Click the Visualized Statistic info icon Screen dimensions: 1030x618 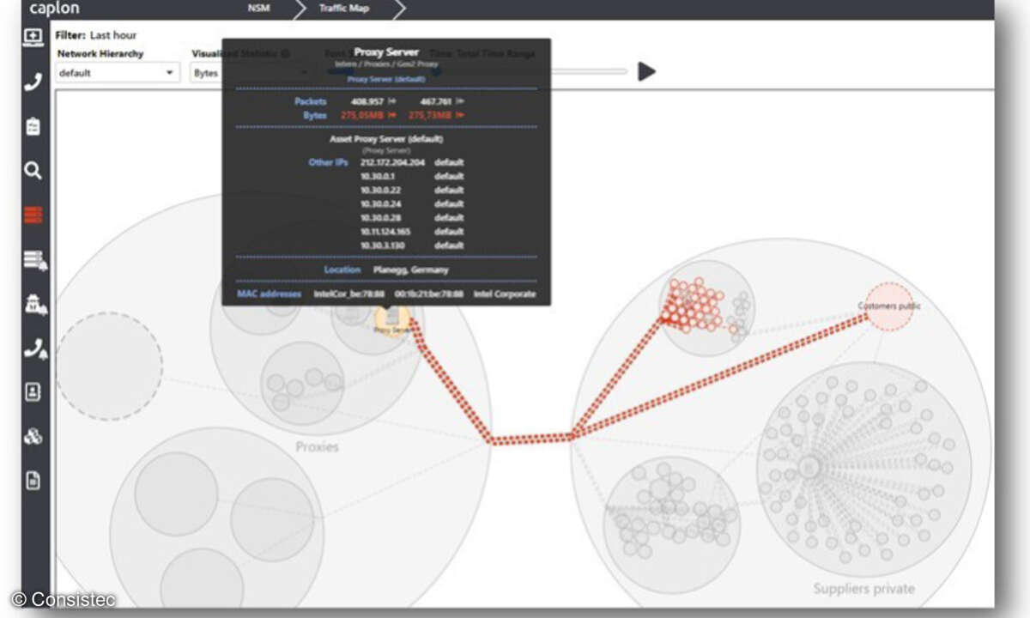286,53
